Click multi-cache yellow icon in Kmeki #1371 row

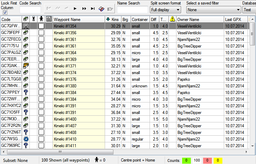26,66
